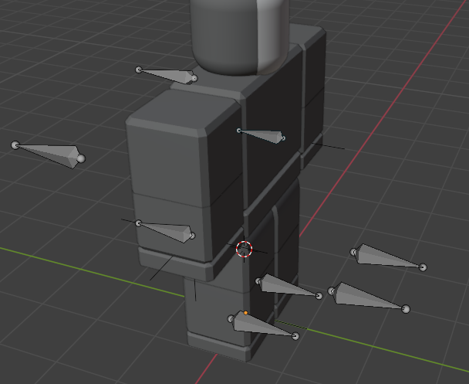469x384 pixels.
Task: Click the tip sphere of the orange-dot bone
Action: coord(295,336)
